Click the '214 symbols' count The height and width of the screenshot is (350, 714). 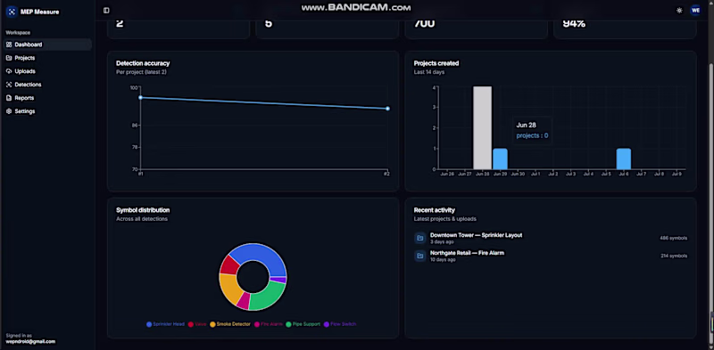(x=674, y=256)
